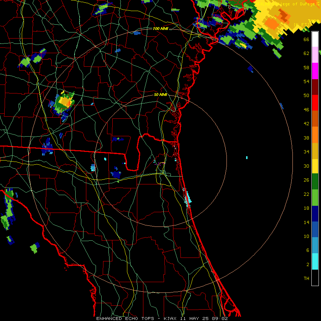This screenshot has width=321, height=321.
Task: Click the light green legend swatch
Action: pyautogui.click(x=315, y=198)
